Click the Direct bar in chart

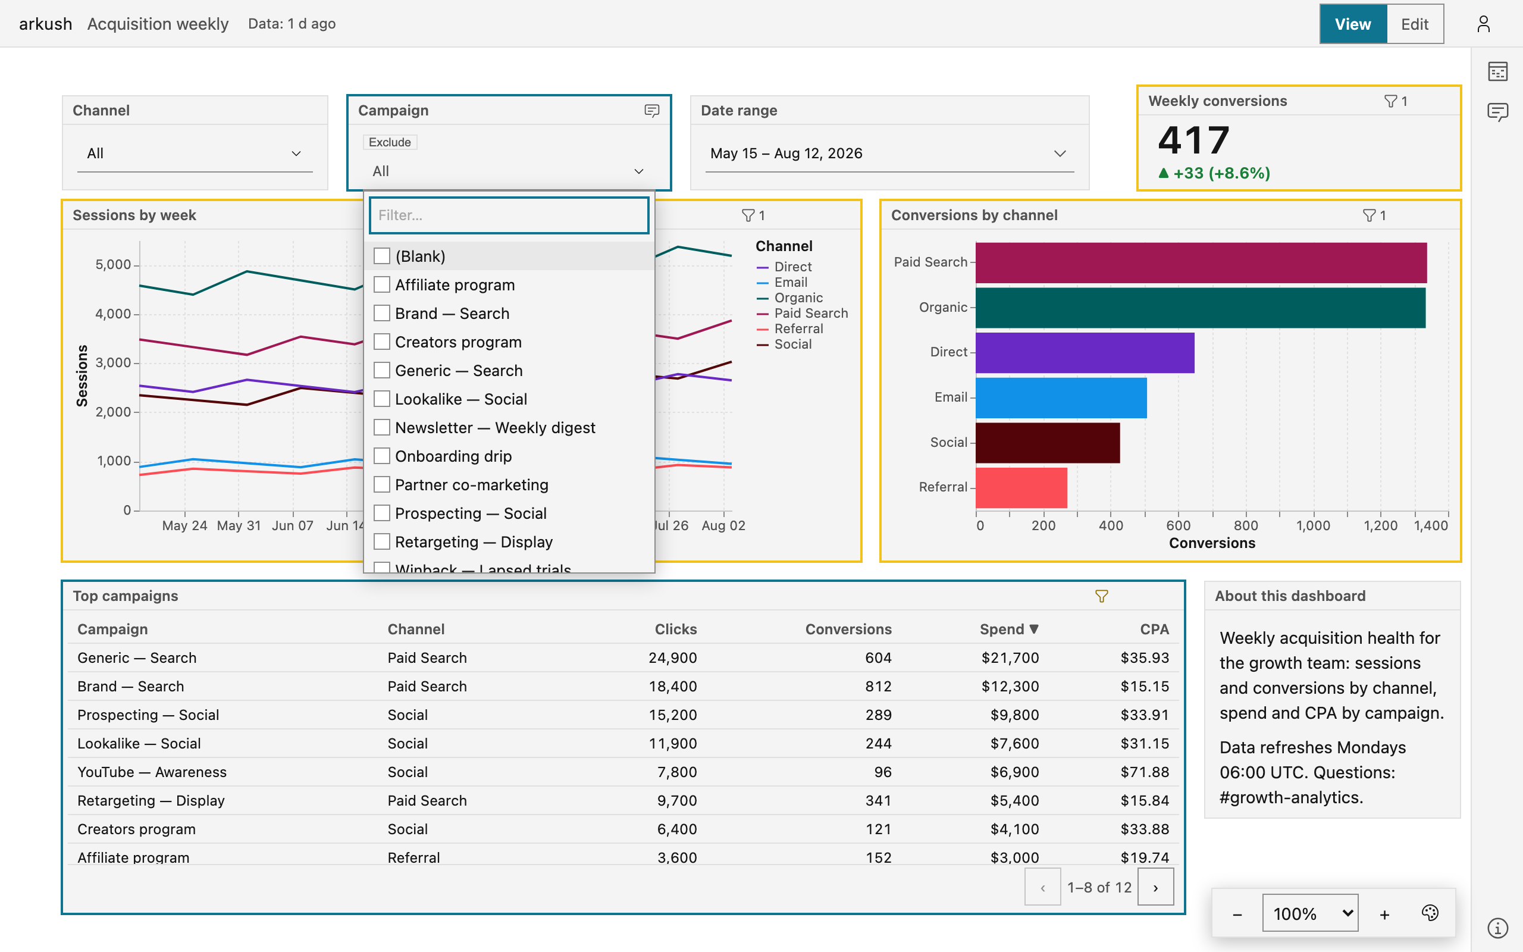[x=1085, y=353]
